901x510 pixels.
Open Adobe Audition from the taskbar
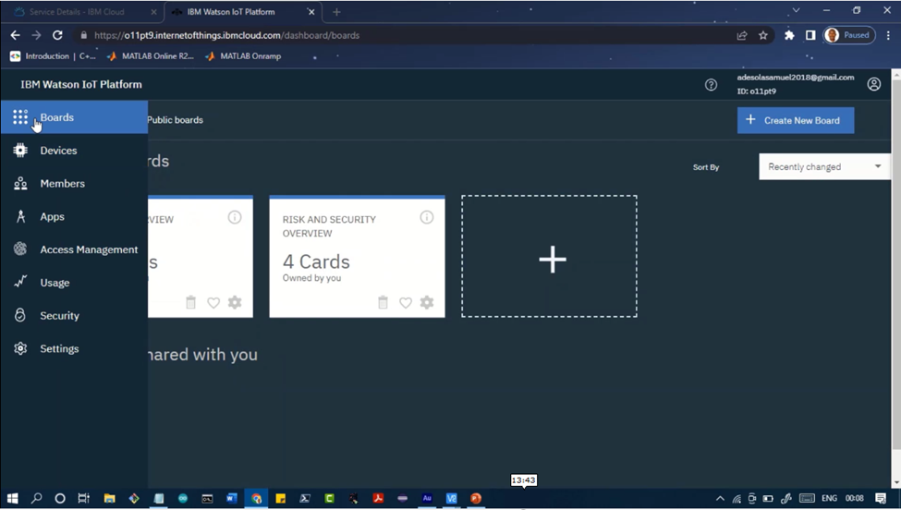[427, 498]
